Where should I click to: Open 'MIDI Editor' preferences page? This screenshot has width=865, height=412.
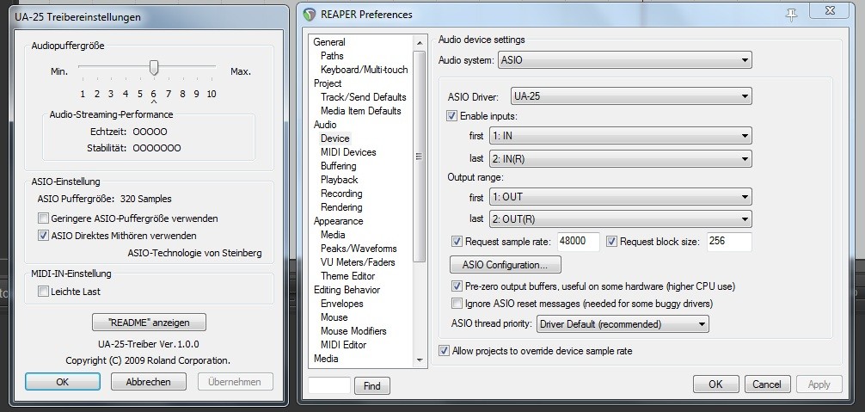[344, 345]
